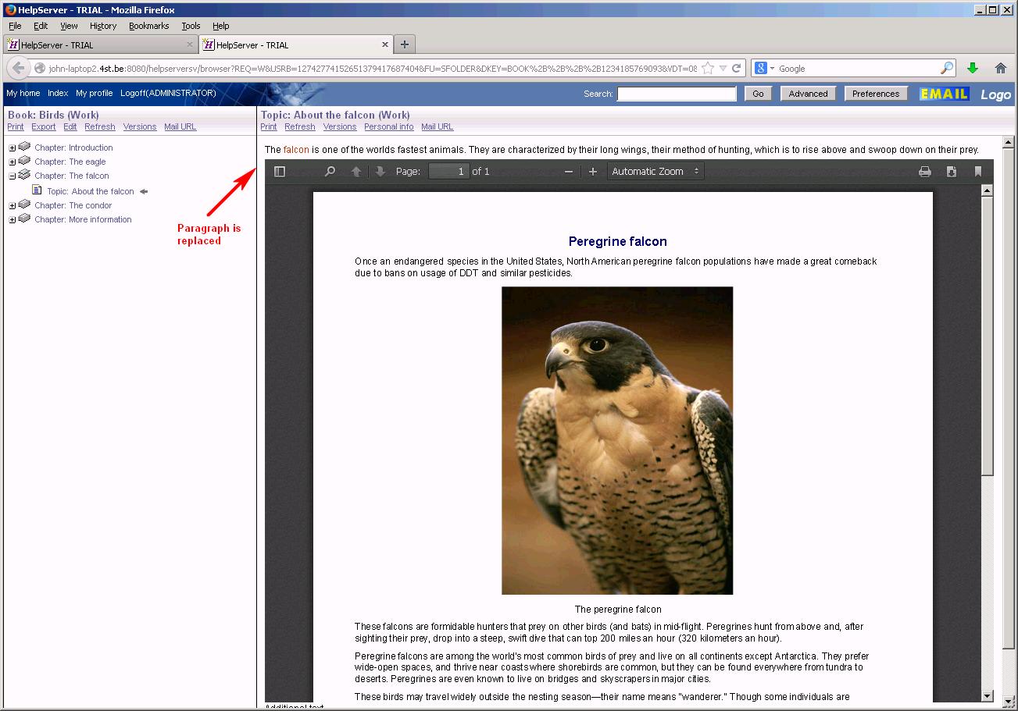Expand Chapter: The condor node
The width and height of the screenshot is (1018, 711).
pyautogui.click(x=13, y=206)
